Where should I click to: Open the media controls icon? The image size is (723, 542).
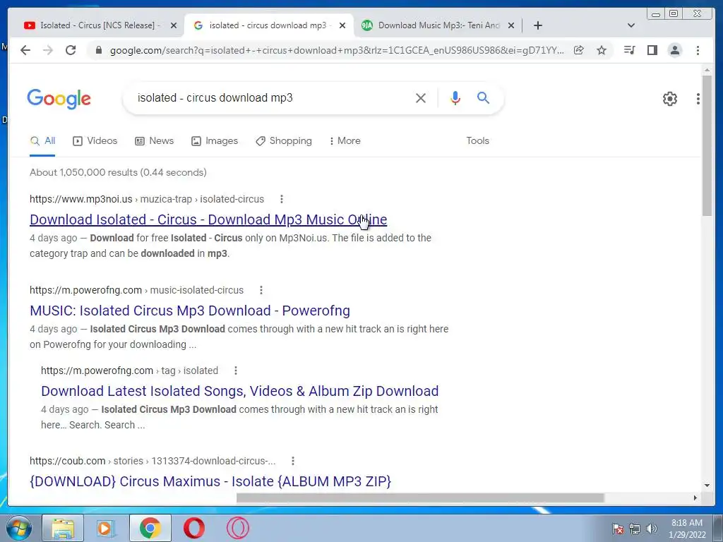coord(629,50)
